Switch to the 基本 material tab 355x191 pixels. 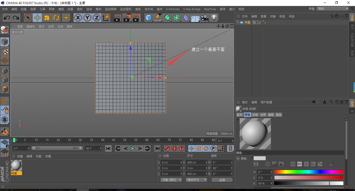240,115
